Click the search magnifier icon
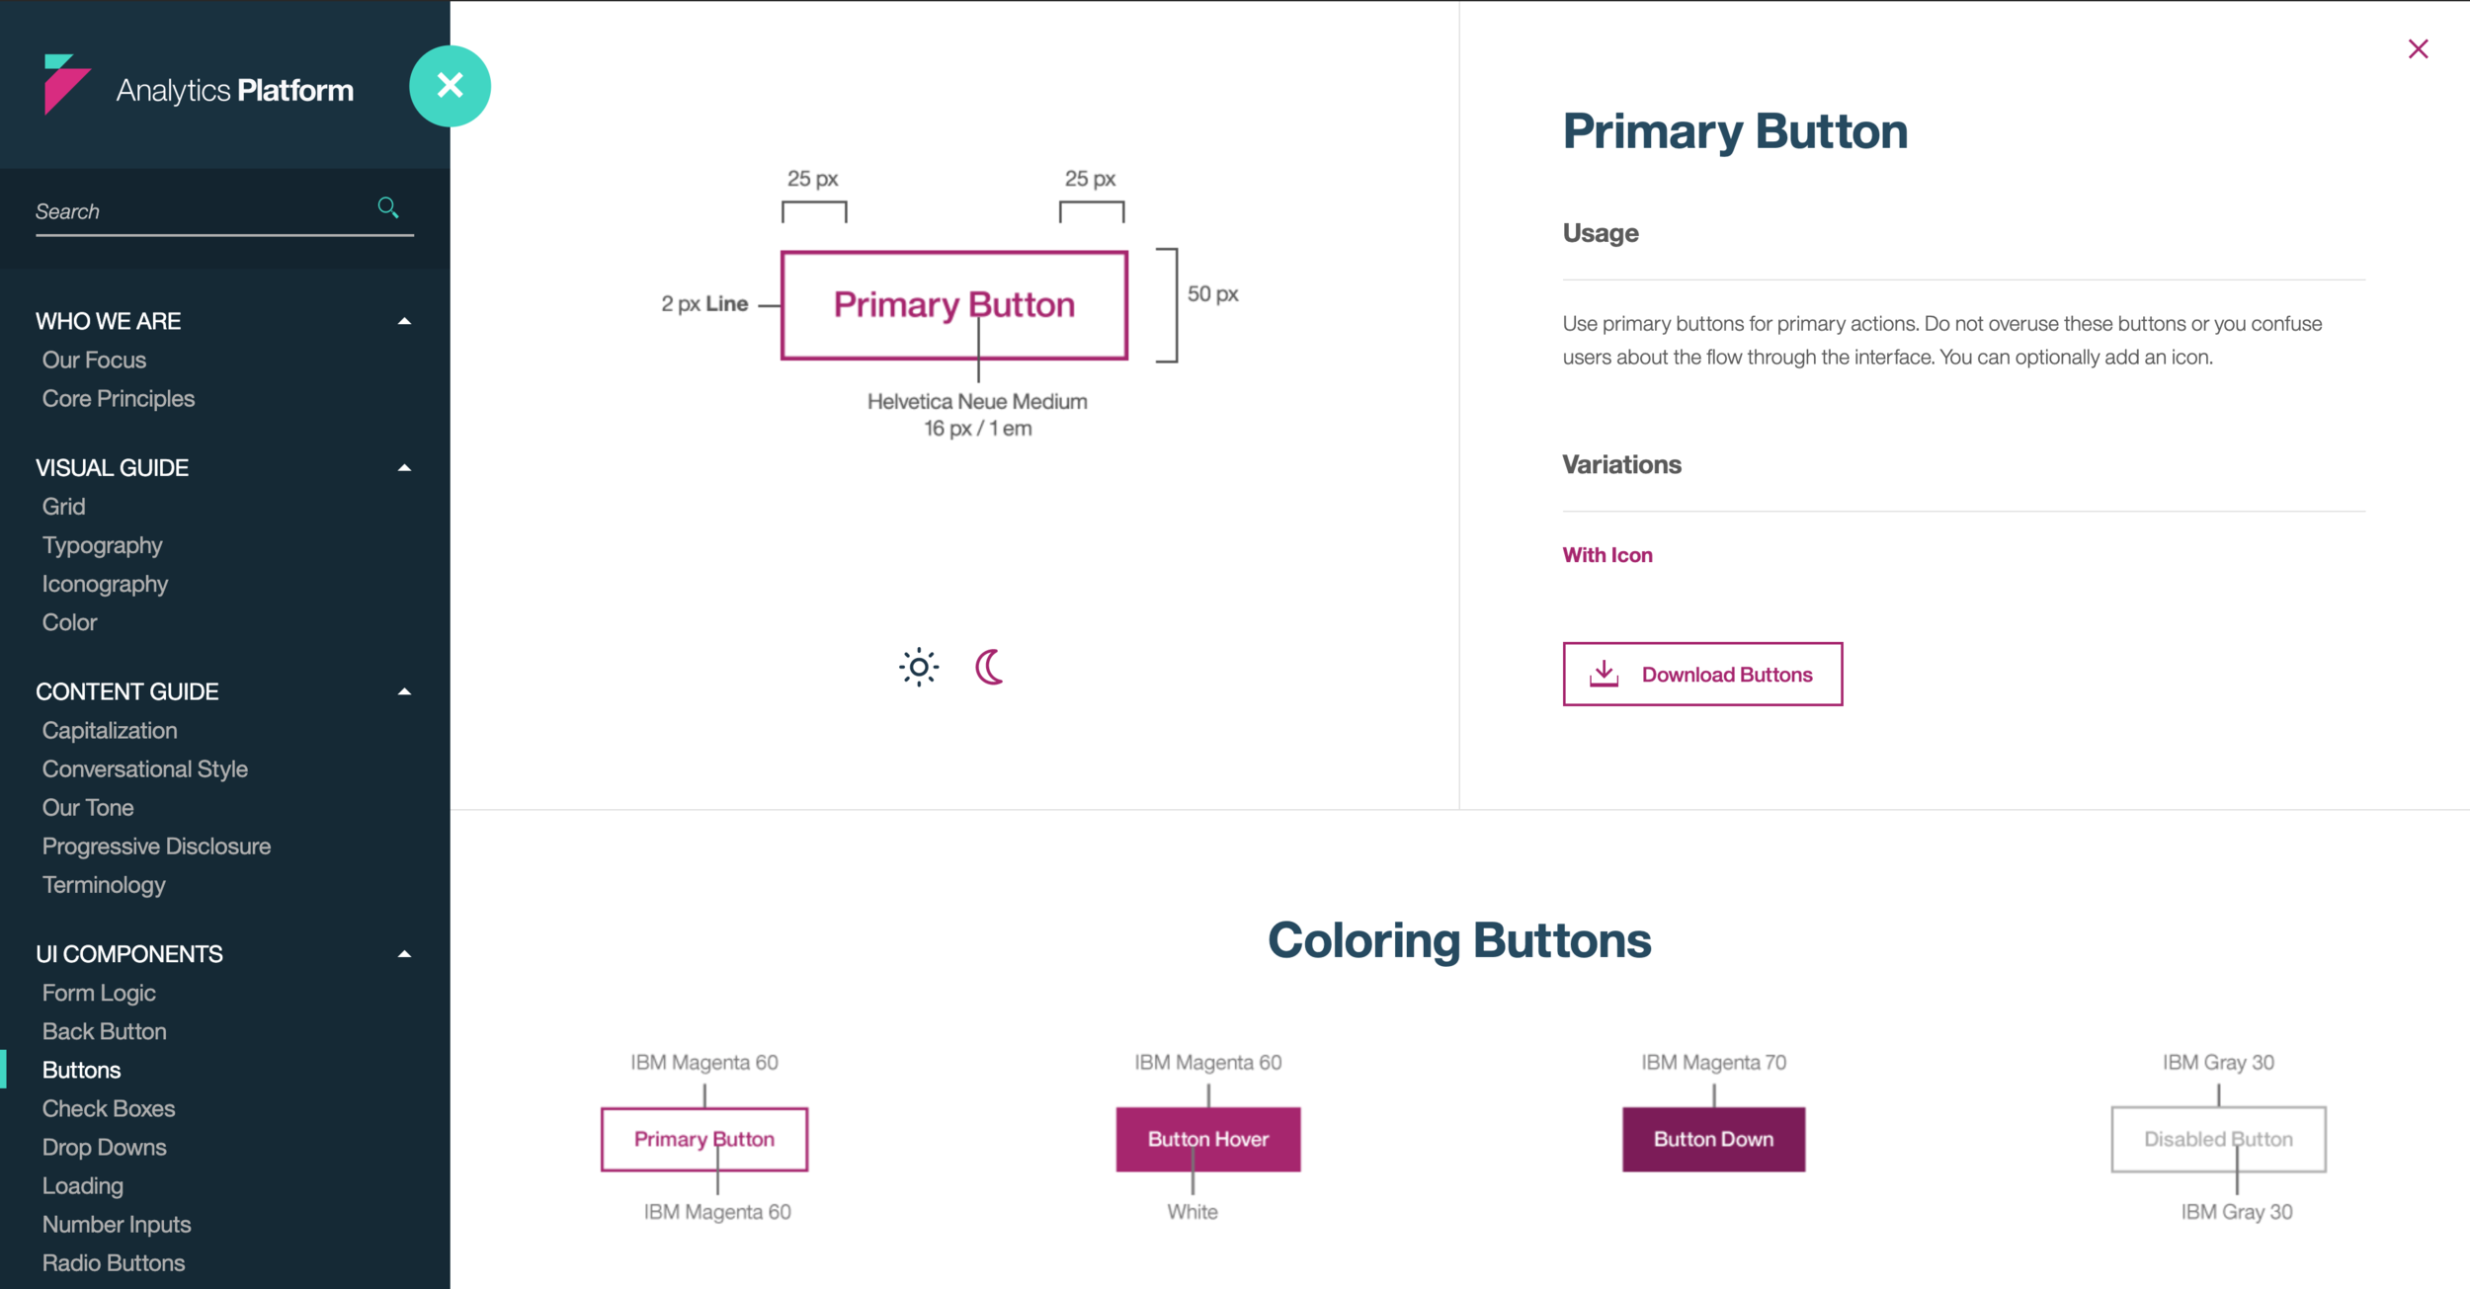Image resolution: width=2470 pixels, height=1289 pixels. tap(389, 207)
